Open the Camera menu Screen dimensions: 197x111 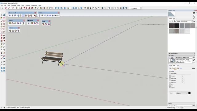pos(14,6)
